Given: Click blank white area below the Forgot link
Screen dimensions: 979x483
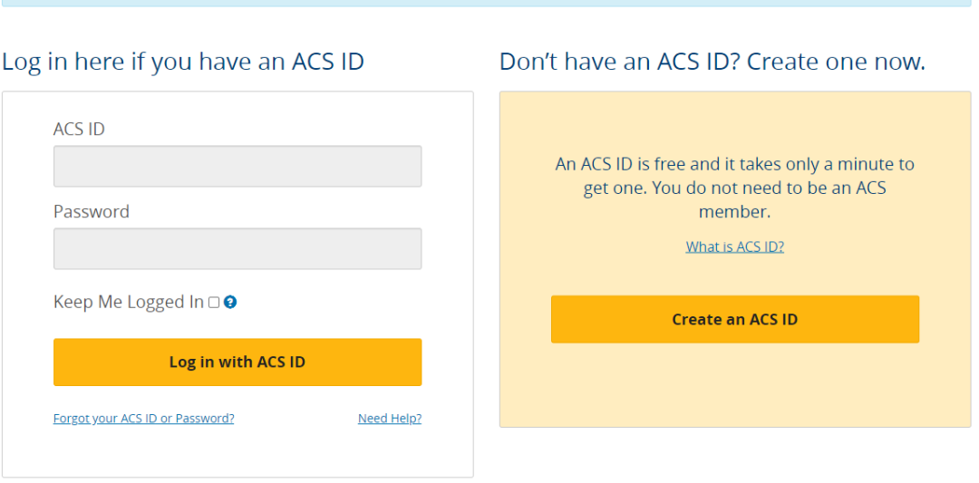Looking at the screenshot, I should [236, 451].
